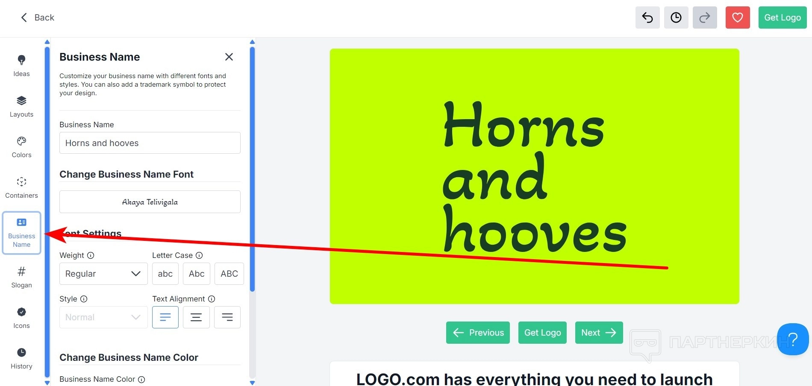Open the Layouts sidebar tab

click(21, 106)
